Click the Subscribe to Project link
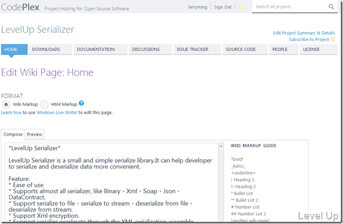The width and height of the screenshot is (343, 224). [309, 39]
